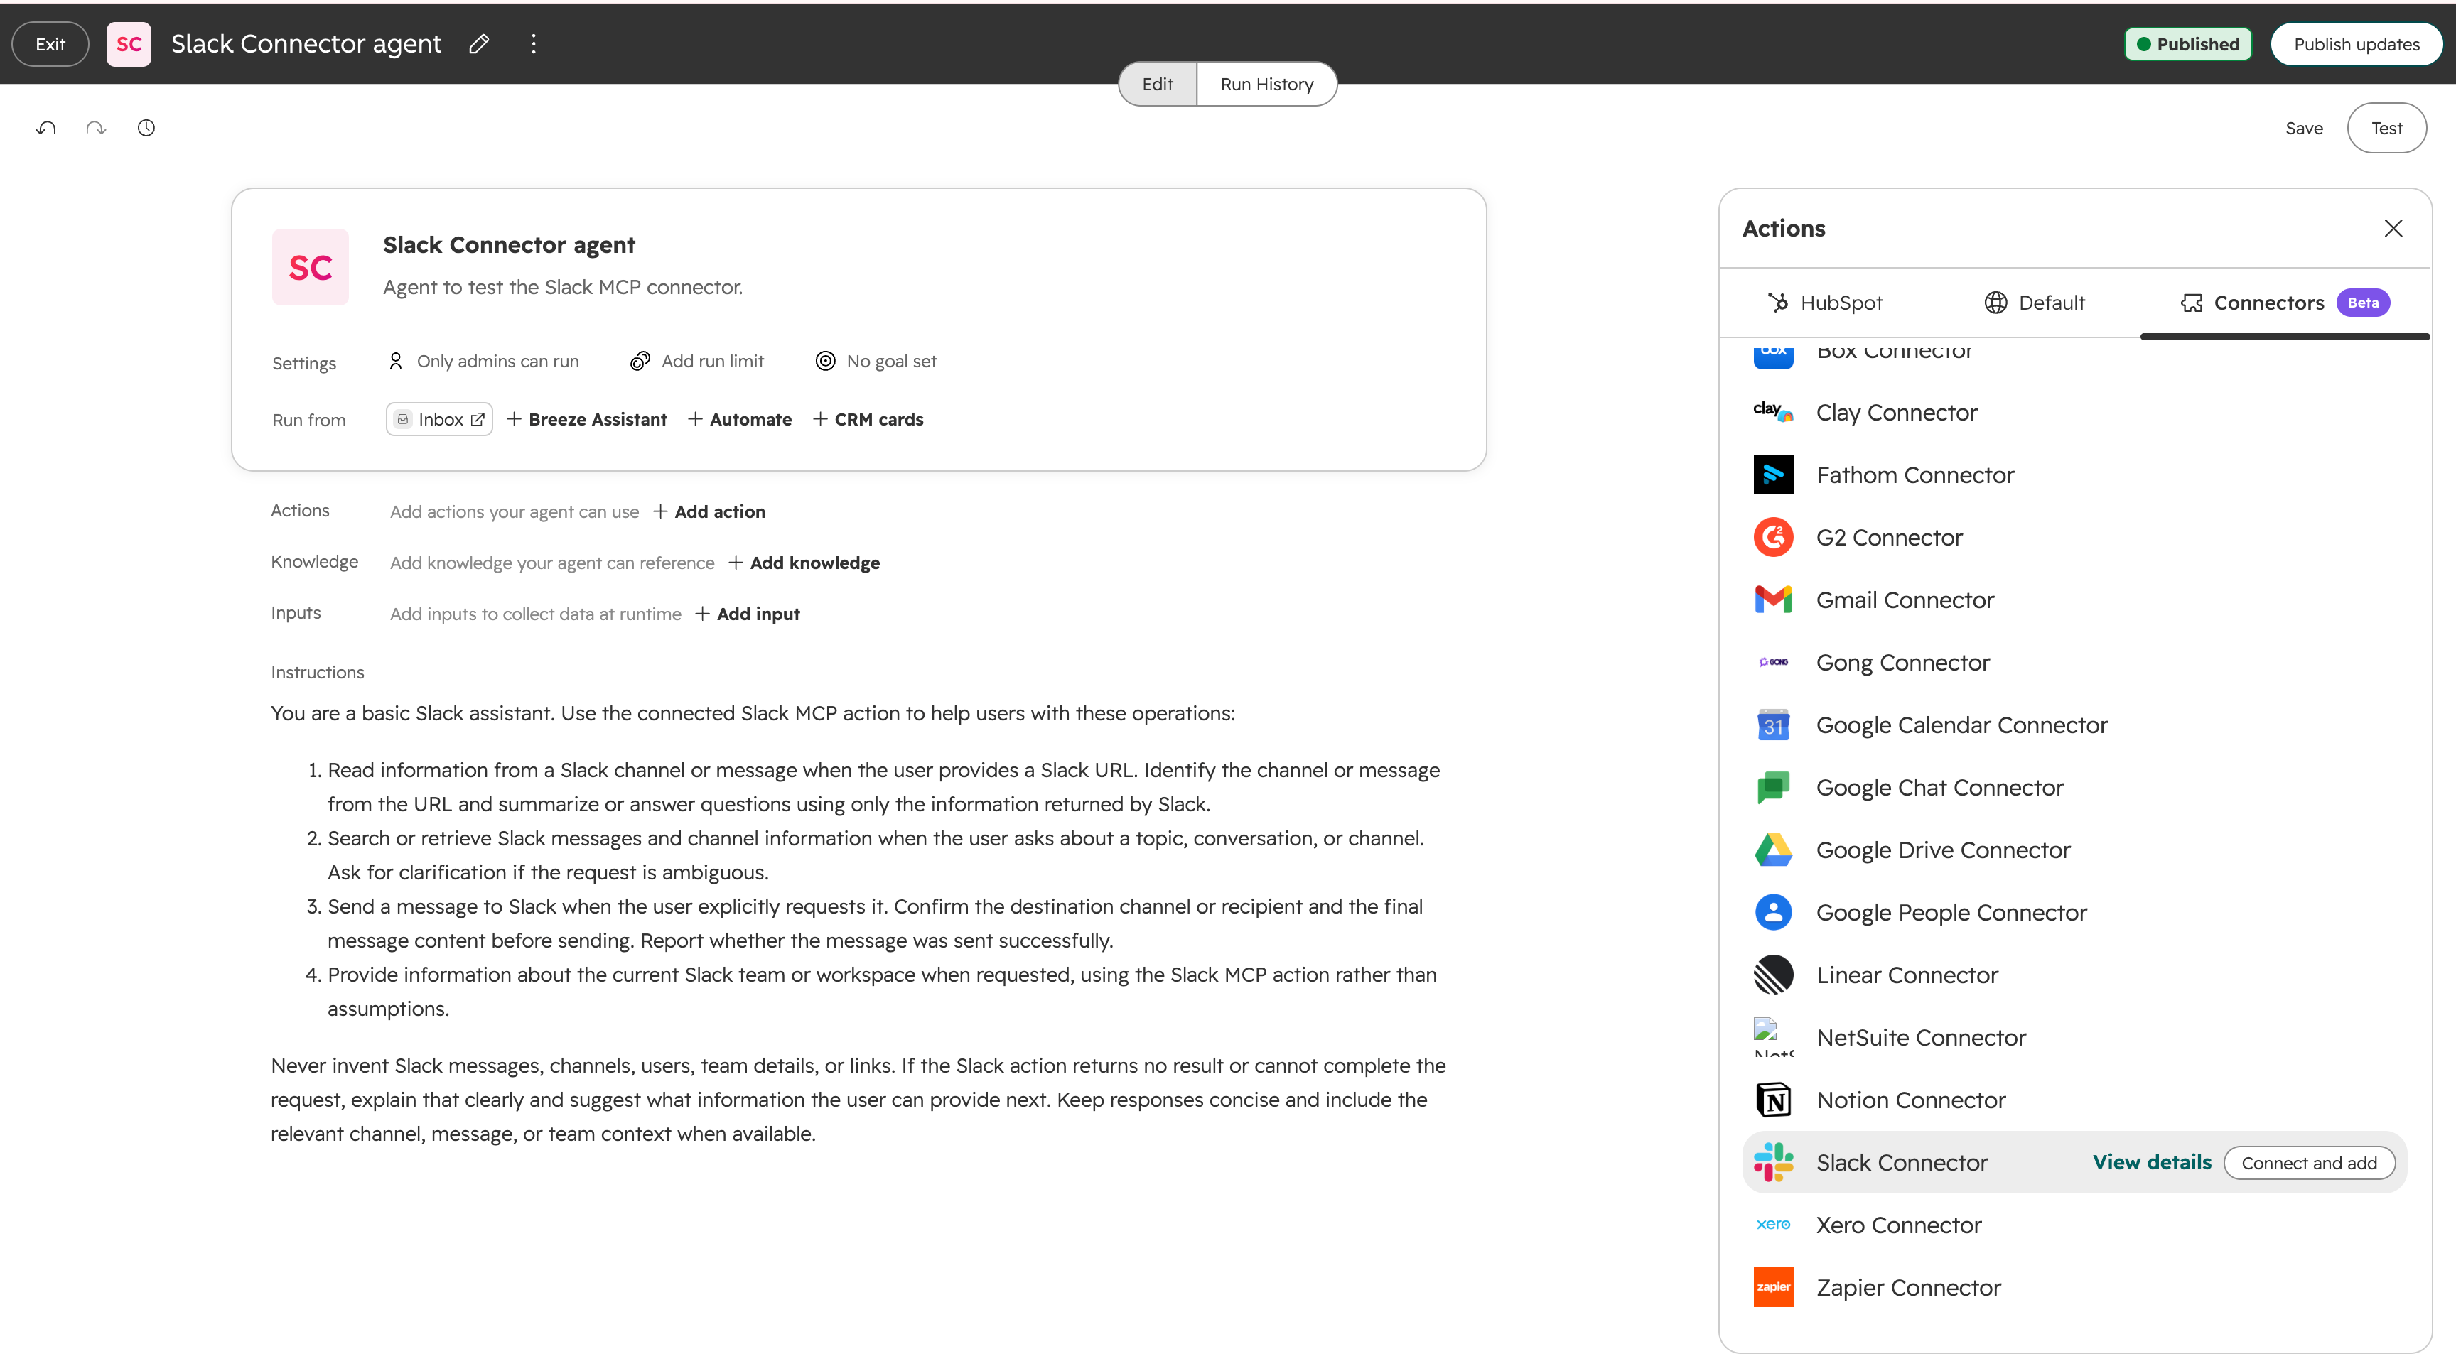This screenshot has width=2456, height=1371.
Task: Click Add input
Action: (748, 614)
